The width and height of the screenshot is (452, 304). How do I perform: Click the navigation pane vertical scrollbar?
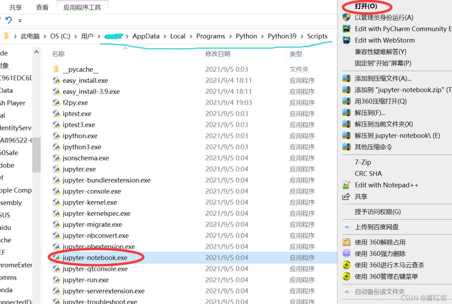(x=36, y=150)
